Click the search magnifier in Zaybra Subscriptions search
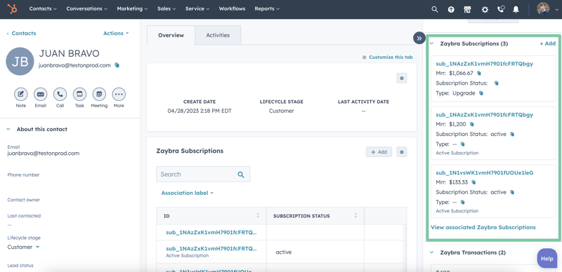Image resolution: width=562 pixels, height=272 pixels. pyautogui.click(x=241, y=175)
